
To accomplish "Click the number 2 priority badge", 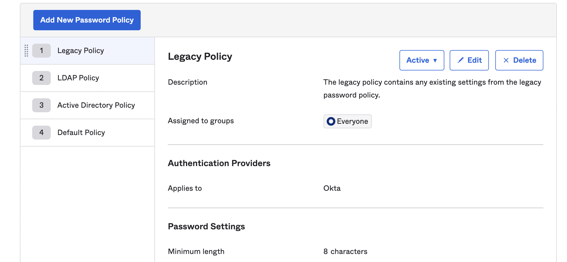I will click(41, 78).
